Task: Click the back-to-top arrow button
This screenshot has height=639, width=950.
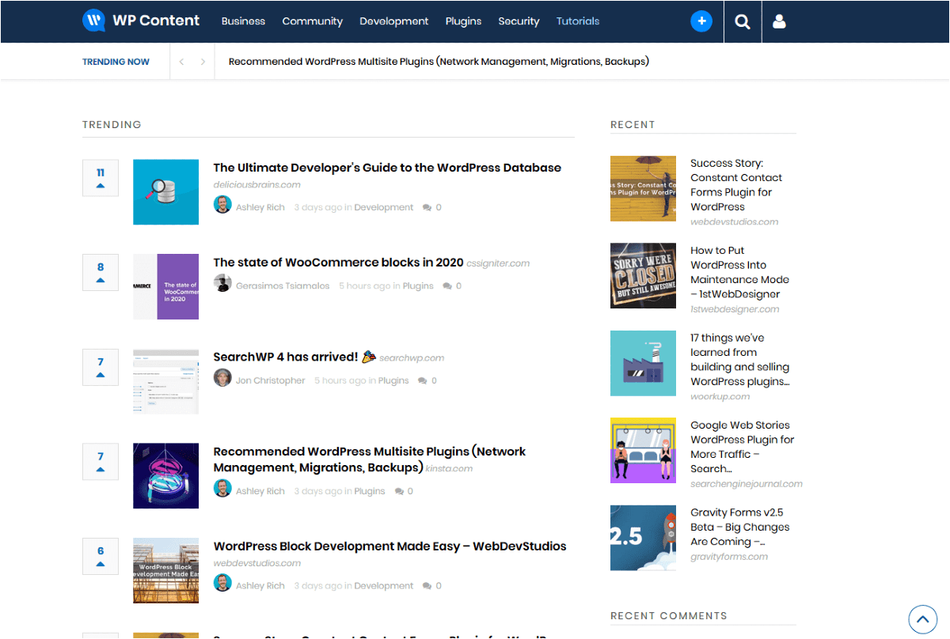Action: (x=922, y=619)
